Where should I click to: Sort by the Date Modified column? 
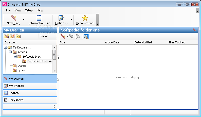tap(151, 42)
